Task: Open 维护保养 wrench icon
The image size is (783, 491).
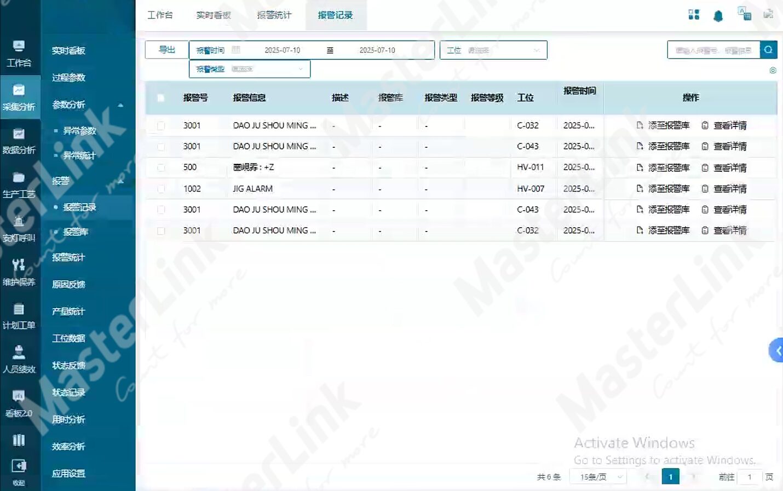Action: coord(19,265)
